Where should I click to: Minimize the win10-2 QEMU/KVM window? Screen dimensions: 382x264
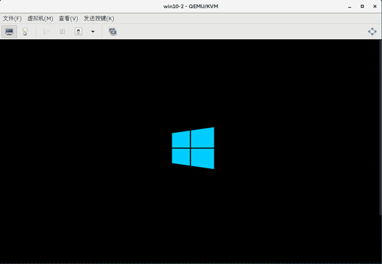350,7
